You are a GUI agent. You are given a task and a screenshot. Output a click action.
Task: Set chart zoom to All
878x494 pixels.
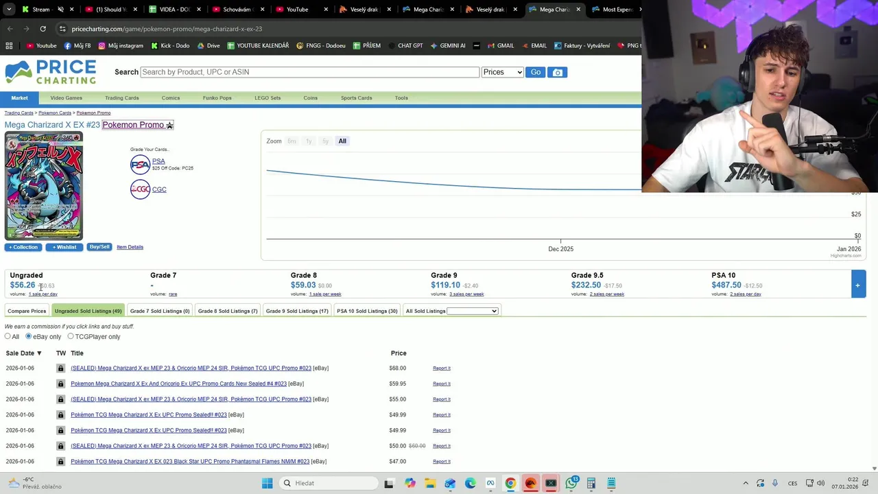pyautogui.click(x=342, y=141)
